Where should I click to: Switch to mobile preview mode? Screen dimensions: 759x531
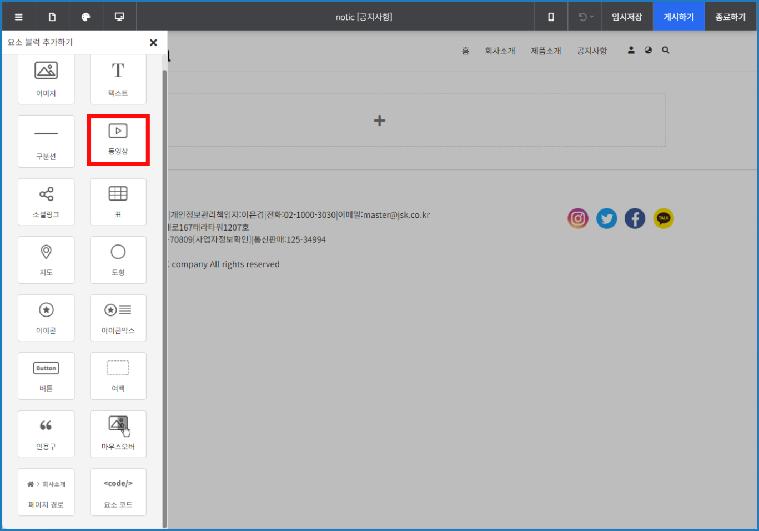(x=551, y=17)
